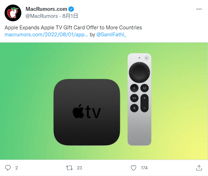Visit the @SamiFathi_ mention link
Viewport: 208px width, 176px height.
[x=112, y=35]
